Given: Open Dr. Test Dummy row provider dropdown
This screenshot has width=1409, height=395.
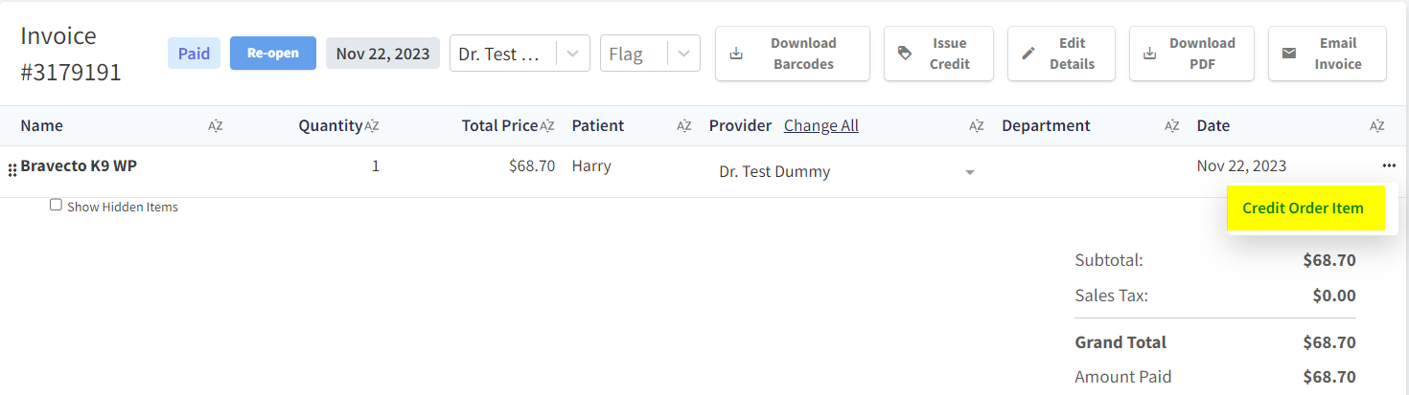Looking at the screenshot, I should tap(969, 172).
